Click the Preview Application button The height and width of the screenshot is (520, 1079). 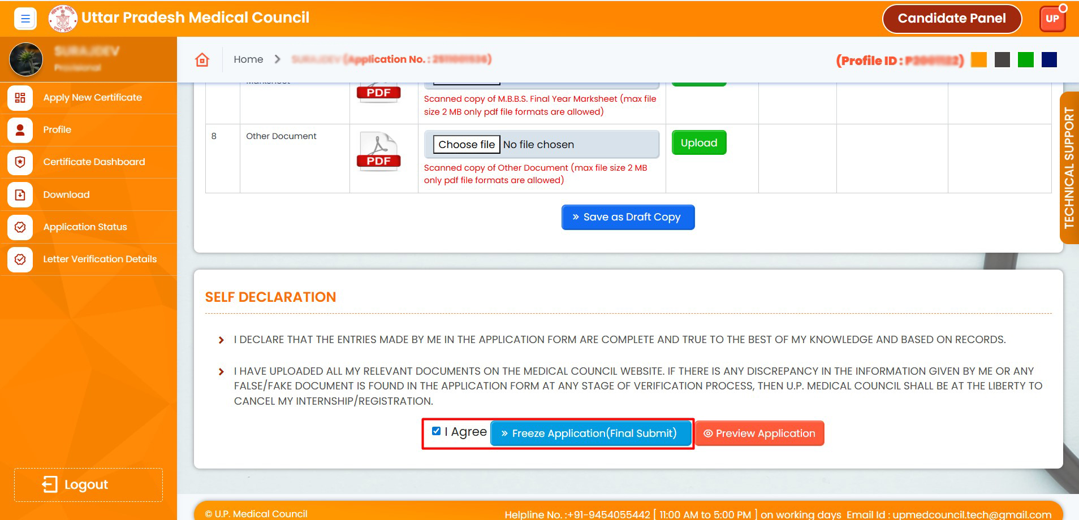(759, 434)
